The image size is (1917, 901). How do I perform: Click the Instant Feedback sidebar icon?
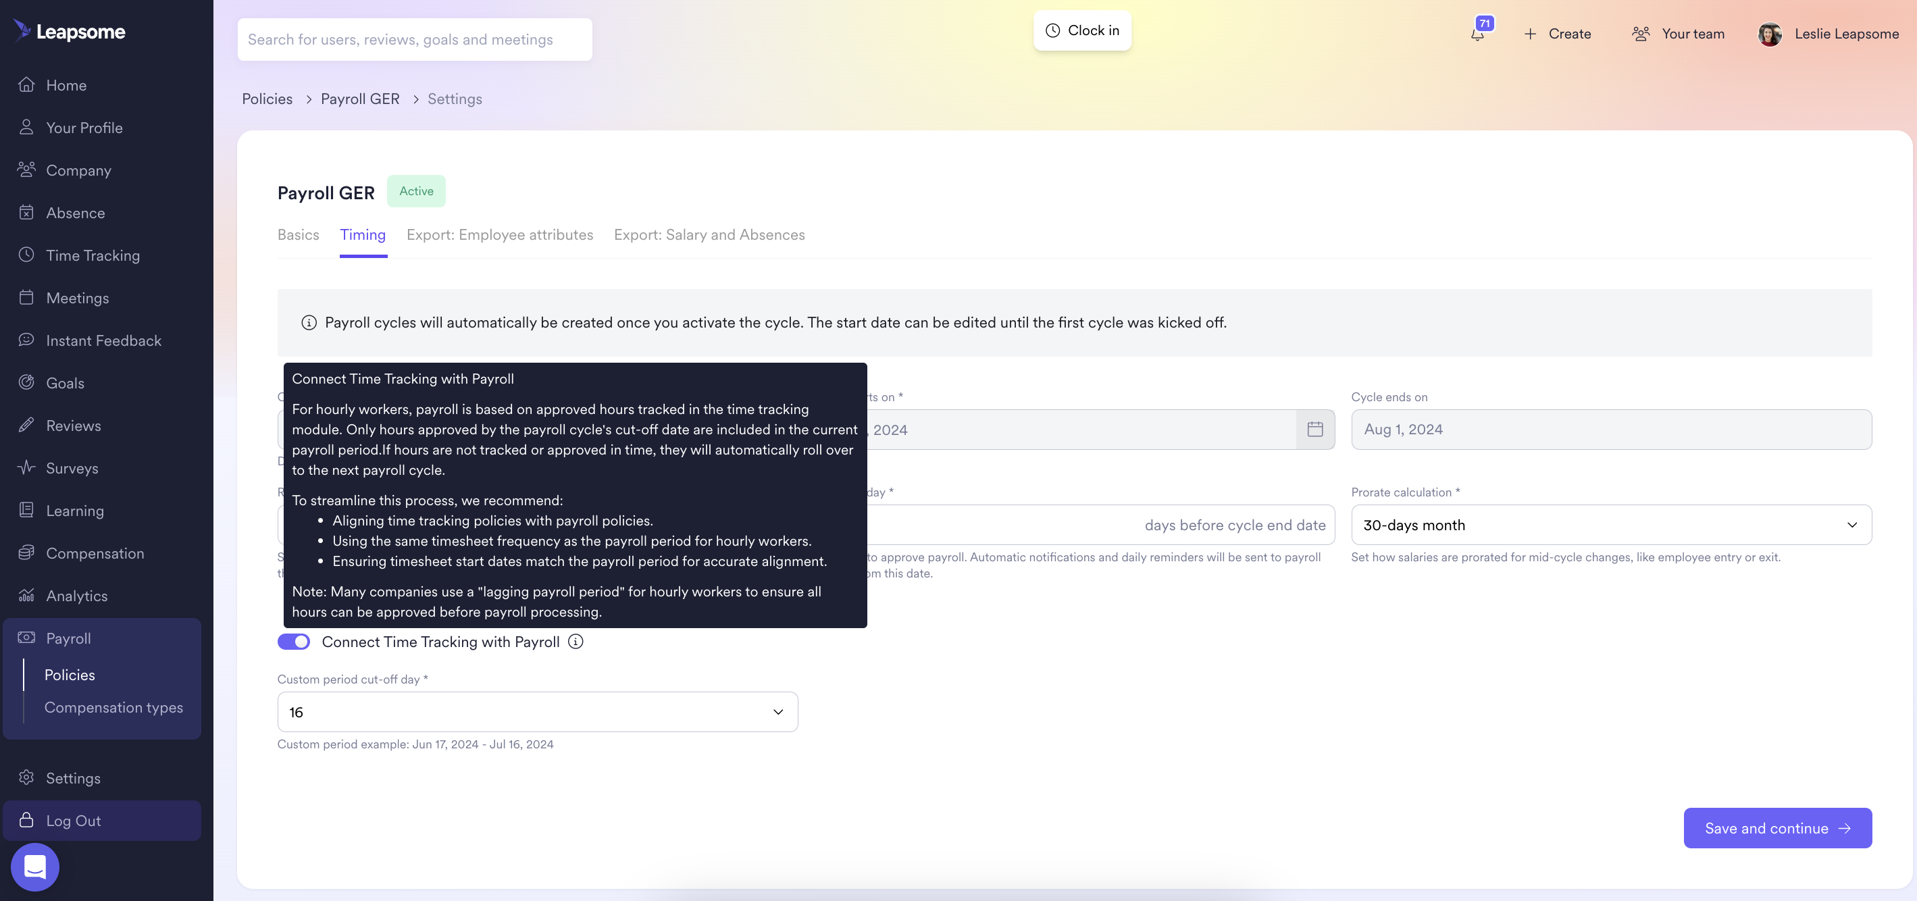coord(27,340)
